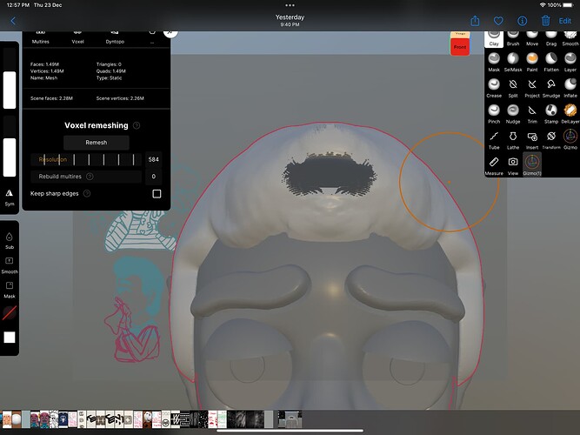Open the white color swatch in left sidebar
Image resolution: width=580 pixels, height=435 pixels.
(10, 338)
